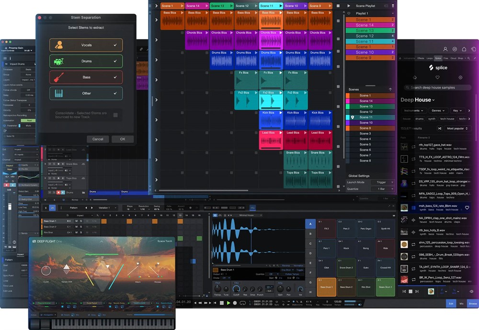Open the Edit view tab
Image resolution: width=479 pixels, height=330 pixels.
point(451,304)
